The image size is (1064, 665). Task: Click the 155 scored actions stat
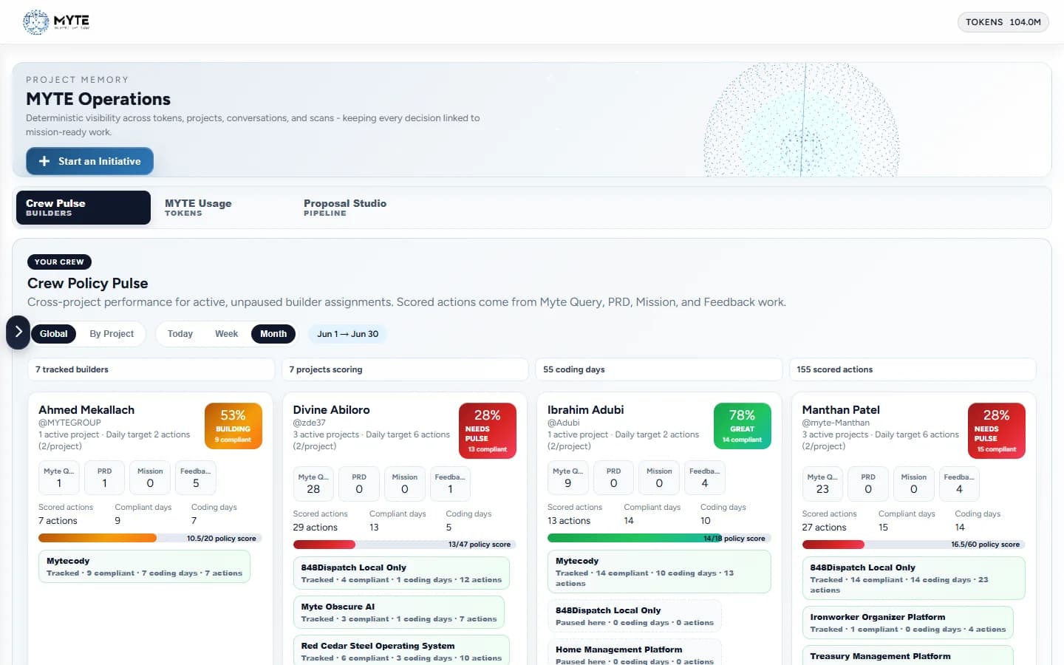point(913,369)
